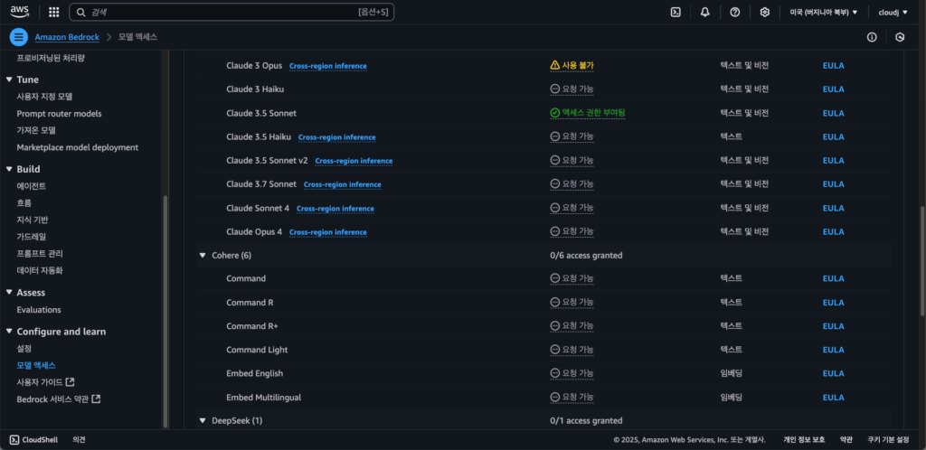Open CloudShell from the top bar icon
The image size is (926, 450).
click(676, 12)
